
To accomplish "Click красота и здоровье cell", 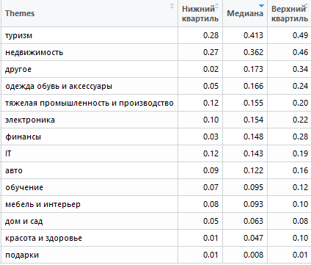I will [89, 238].
